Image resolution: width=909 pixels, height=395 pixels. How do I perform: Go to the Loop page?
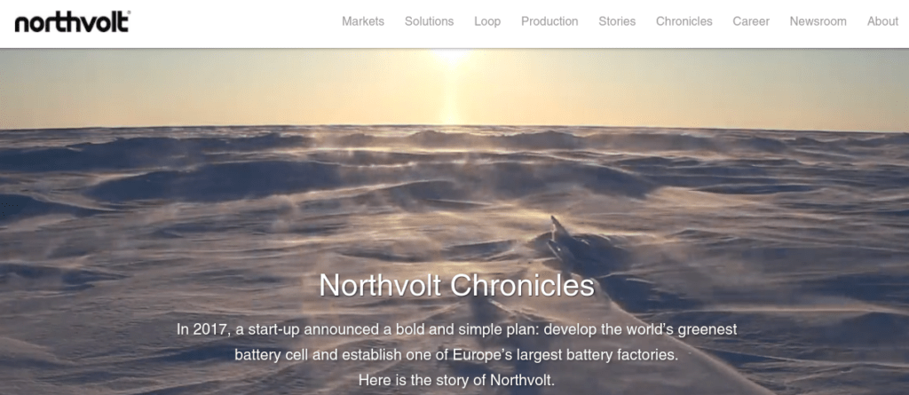(487, 21)
